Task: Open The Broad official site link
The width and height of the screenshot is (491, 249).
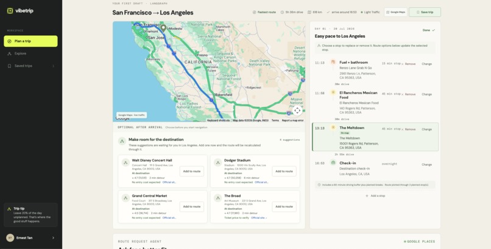Action: coord(259,218)
